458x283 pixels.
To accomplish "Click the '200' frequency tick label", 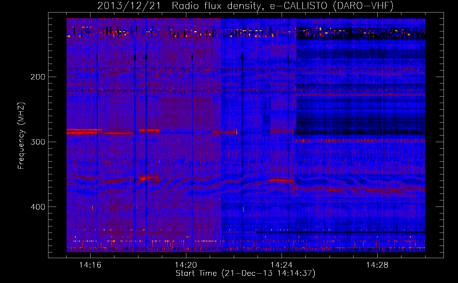I will click(38, 77).
